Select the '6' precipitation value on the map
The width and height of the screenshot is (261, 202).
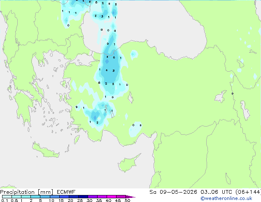point(114,57)
